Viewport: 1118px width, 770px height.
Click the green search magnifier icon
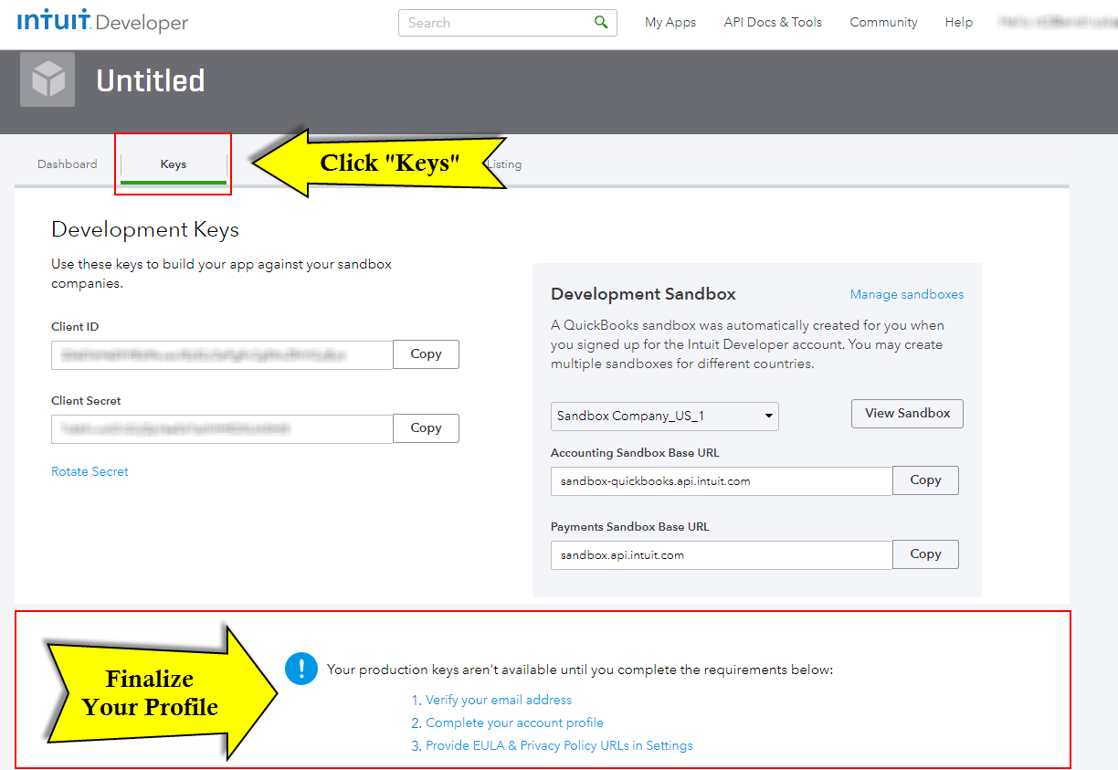(601, 22)
